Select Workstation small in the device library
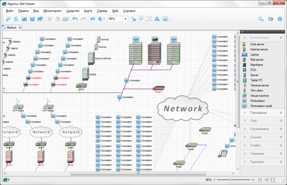The width and height of the screenshot is (287, 185). (261, 106)
